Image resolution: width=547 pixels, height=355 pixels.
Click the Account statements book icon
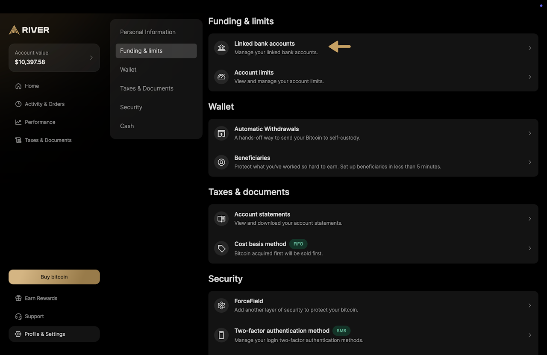(221, 219)
